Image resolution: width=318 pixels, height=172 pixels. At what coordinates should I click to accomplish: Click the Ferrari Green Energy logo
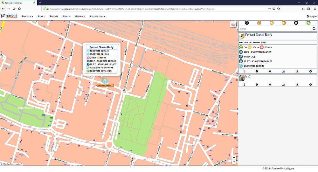coord(9,16)
